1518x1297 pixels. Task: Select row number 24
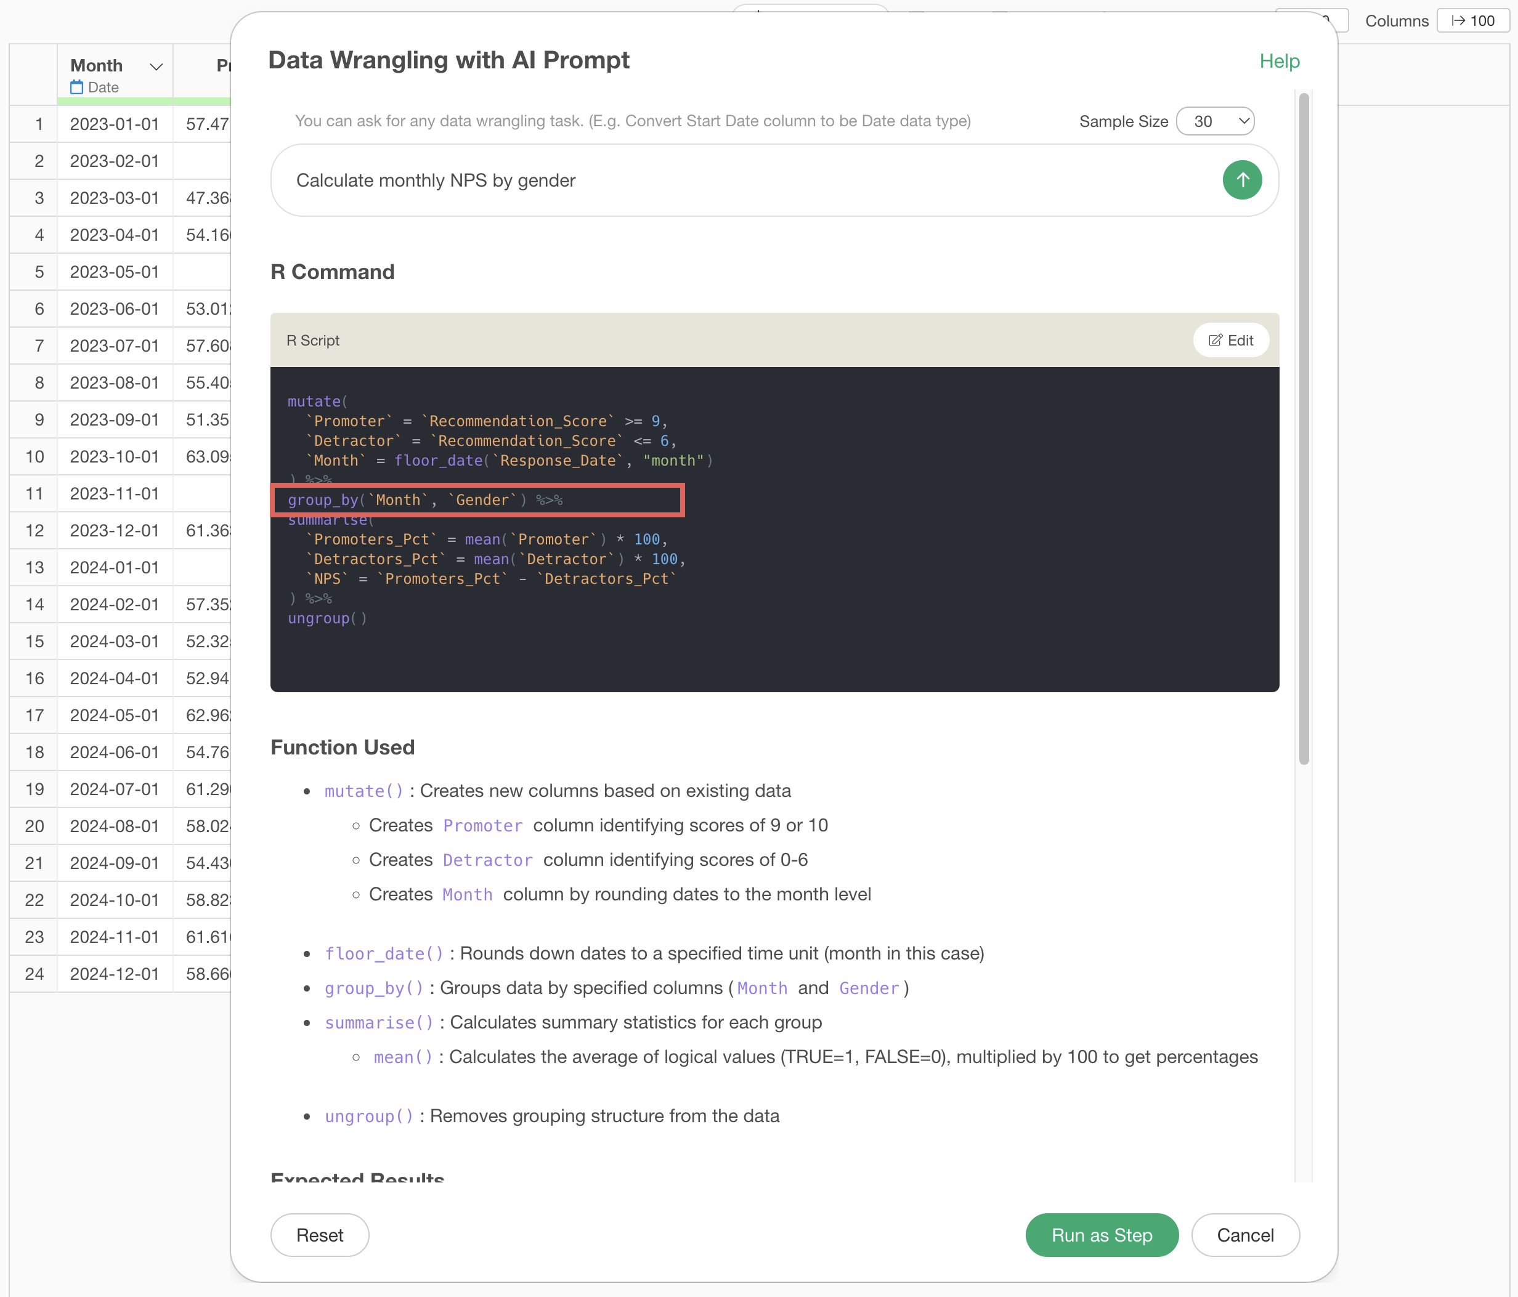tap(34, 974)
